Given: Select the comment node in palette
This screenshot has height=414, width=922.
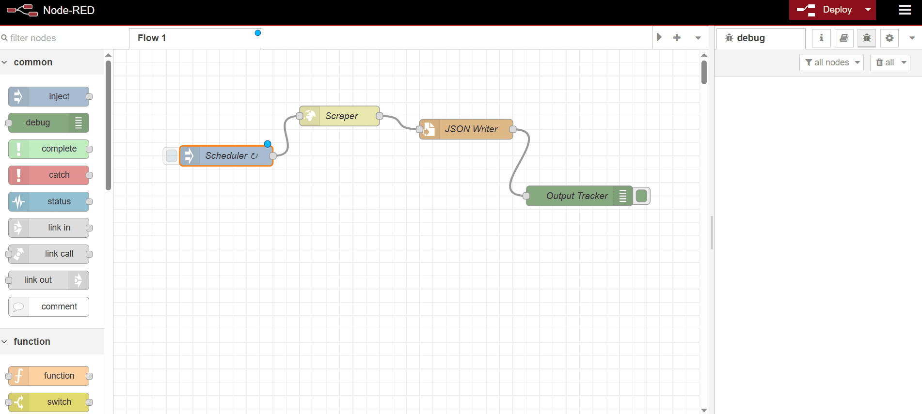Looking at the screenshot, I should click(x=48, y=307).
